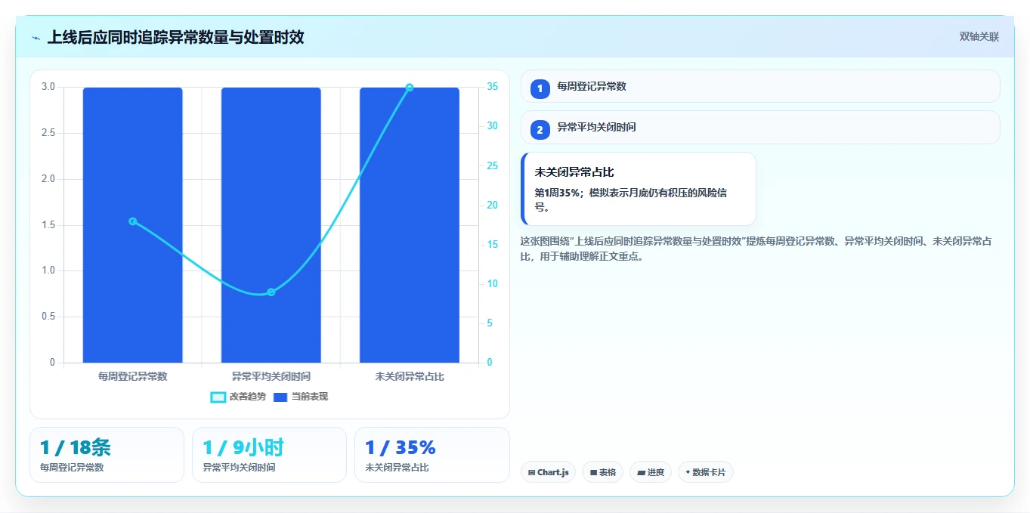Click the lightning icon beside the title
1030x513 pixels.
coord(36,38)
